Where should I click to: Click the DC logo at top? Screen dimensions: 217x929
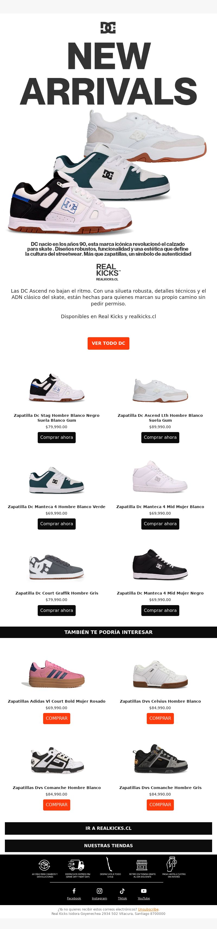[x=108, y=28]
